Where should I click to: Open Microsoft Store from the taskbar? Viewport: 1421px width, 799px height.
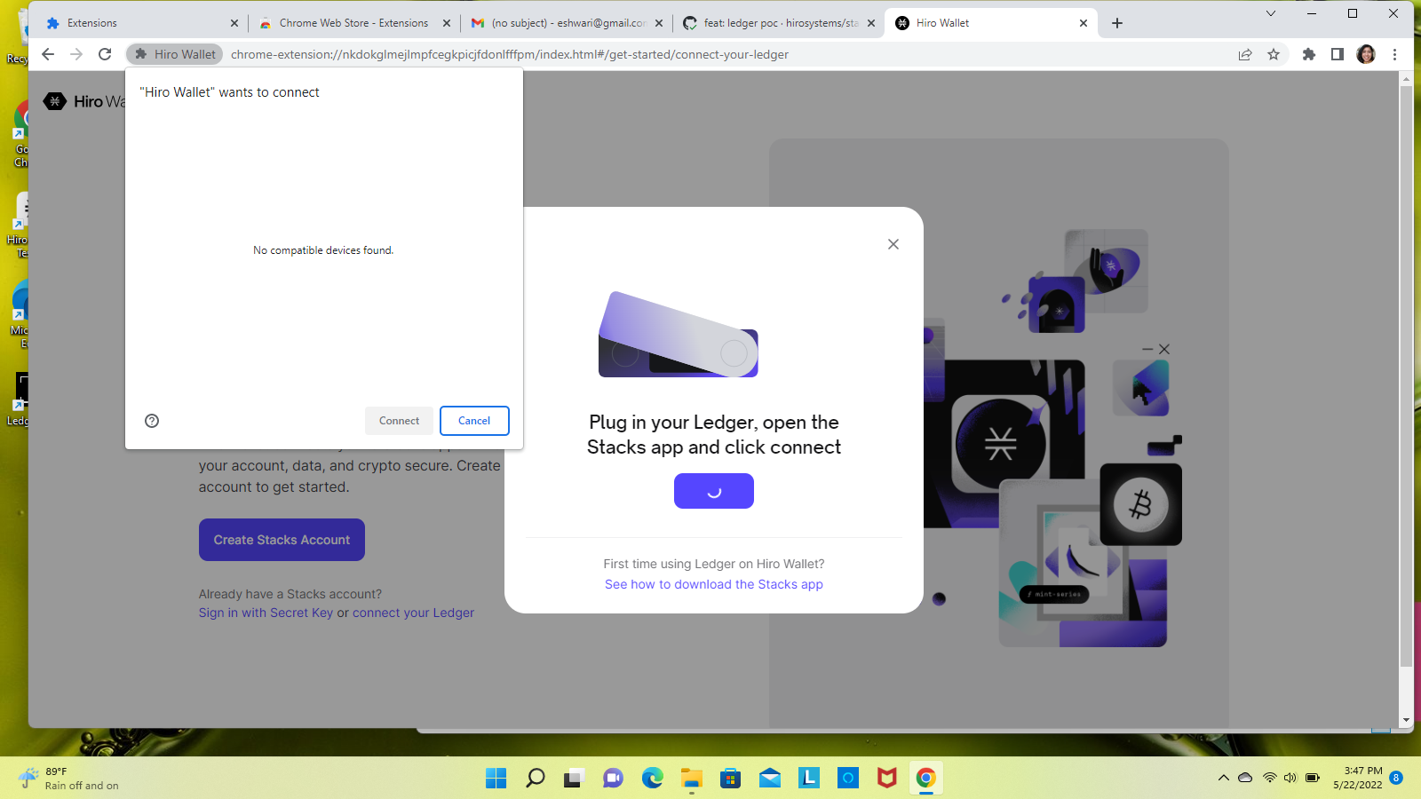(730, 778)
